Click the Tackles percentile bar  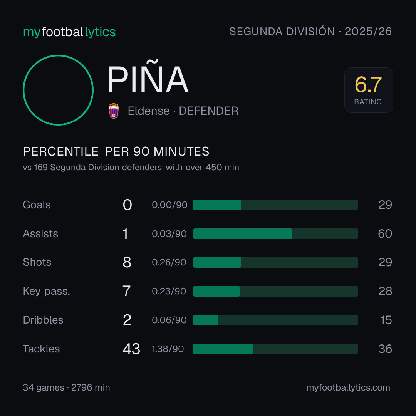tap(275, 349)
